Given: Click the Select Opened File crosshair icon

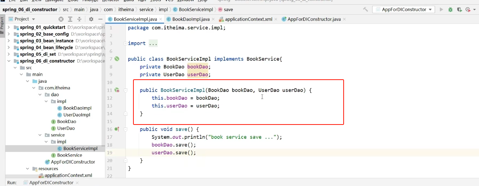Looking at the screenshot, I should coord(61,19).
